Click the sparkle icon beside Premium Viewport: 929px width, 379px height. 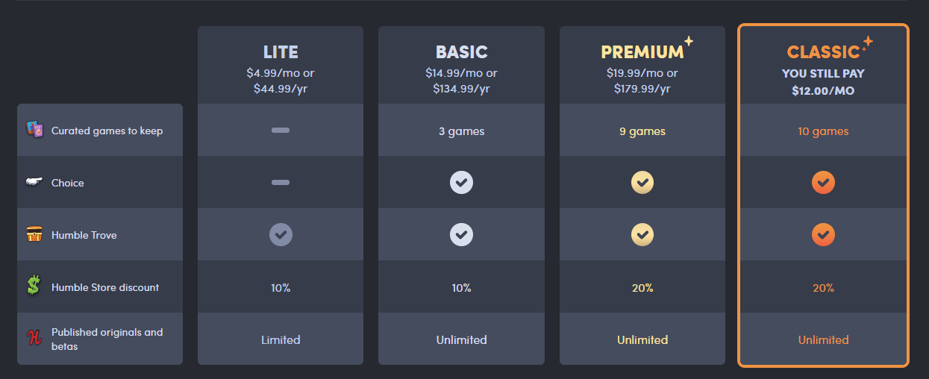click(x=689, y=41)
